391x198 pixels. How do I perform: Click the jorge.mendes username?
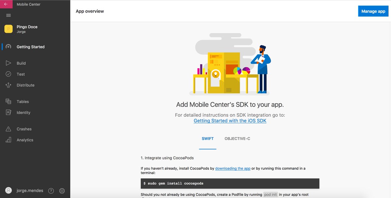[30, 191]
